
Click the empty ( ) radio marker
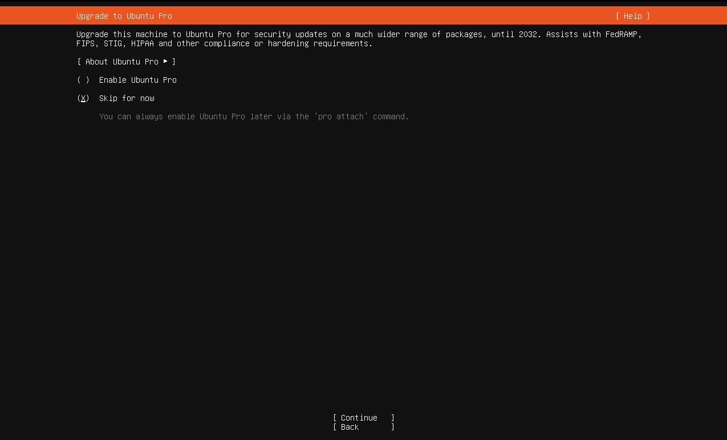83,80
